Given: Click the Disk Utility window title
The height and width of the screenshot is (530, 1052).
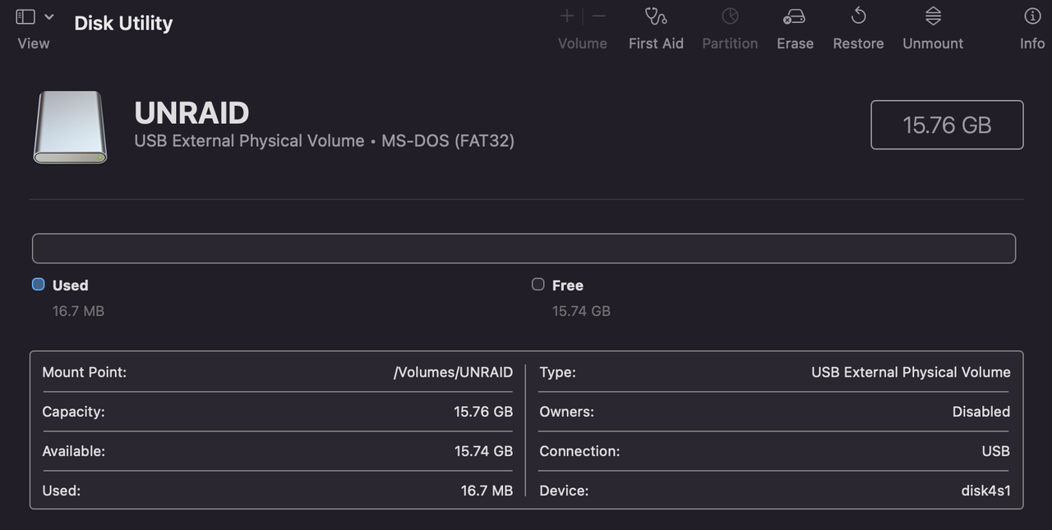Looking at the screenshot, I should point(123,23).
